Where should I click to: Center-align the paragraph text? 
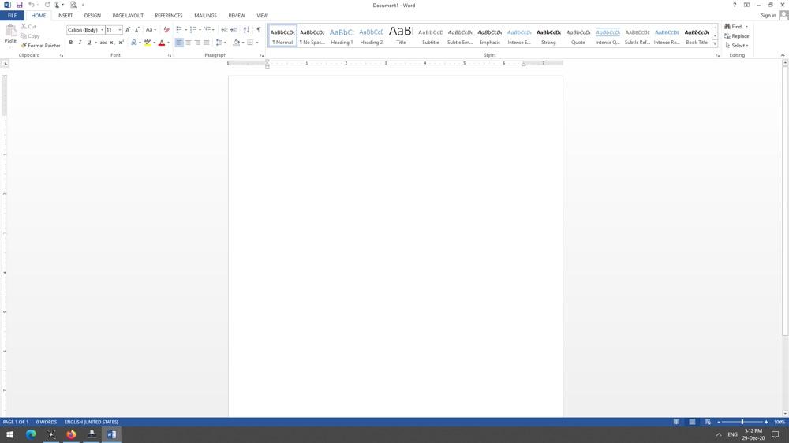tap(188, 43)
